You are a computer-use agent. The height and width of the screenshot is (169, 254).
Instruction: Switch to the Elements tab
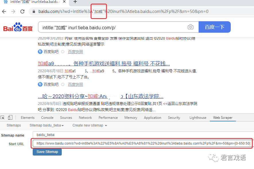[28, 118]
